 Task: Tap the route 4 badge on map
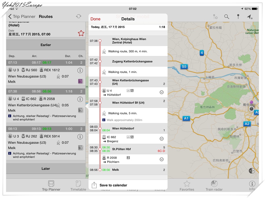tap(202, 53)
